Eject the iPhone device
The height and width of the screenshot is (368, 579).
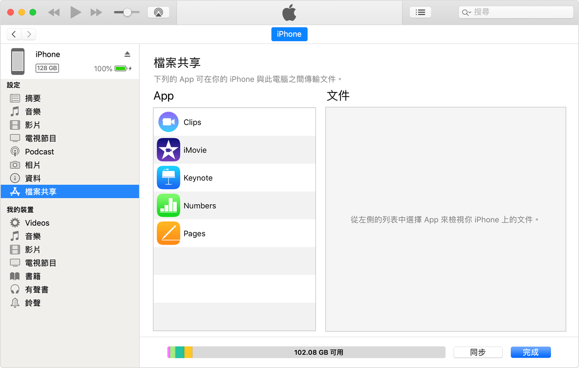[127, 54]
